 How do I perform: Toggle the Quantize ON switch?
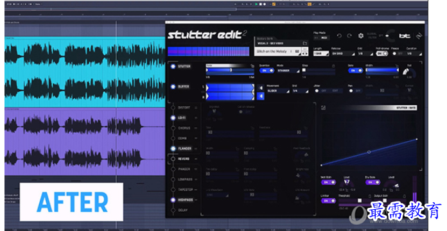point(267,71)
